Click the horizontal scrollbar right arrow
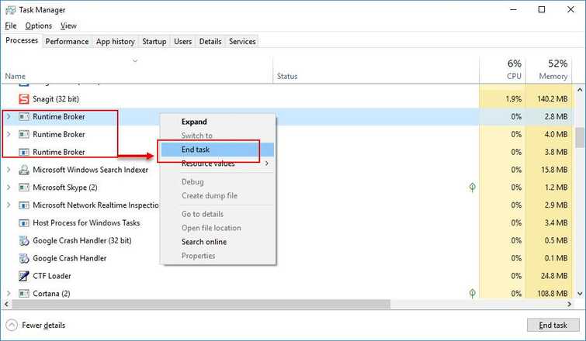Image resolution: width=586 pixels, height=341 pixels. pos(569,305)
